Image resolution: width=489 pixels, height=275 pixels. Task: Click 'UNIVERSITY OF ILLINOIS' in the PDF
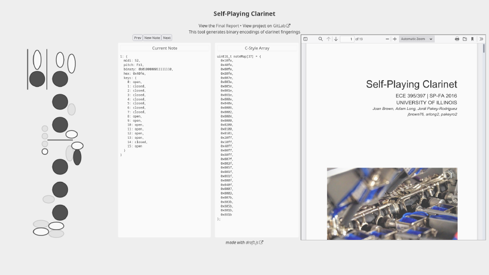point(426,103)
